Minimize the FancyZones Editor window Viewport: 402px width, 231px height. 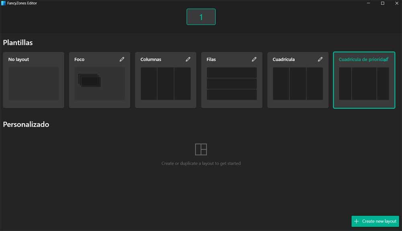tap(368, 3)
